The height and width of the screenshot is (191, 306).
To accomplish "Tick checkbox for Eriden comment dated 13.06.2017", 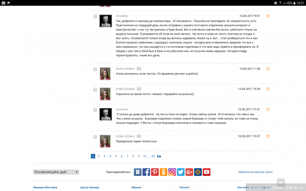I will (x=95, y=89).
